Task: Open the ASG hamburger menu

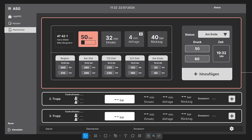Action: [10, 9]
